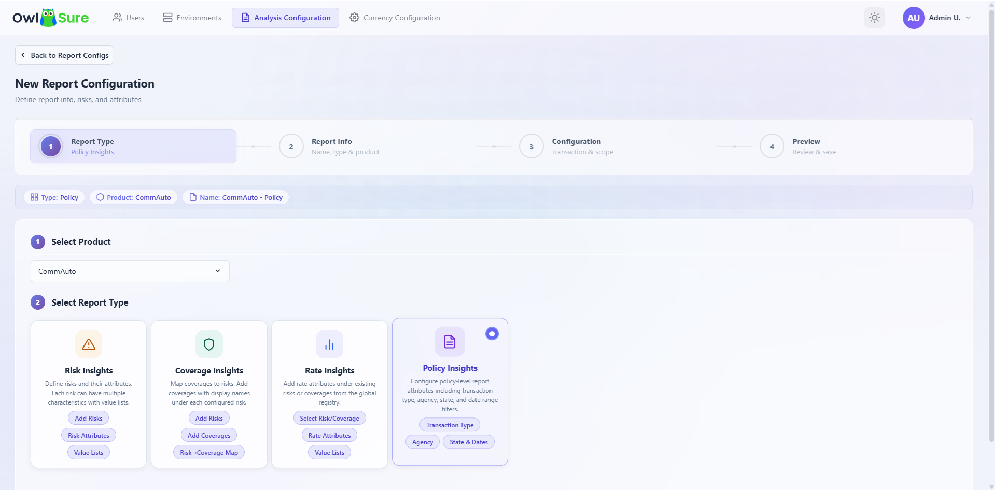Click Value Lists tag in Risk Insights card

click(89, 453)
